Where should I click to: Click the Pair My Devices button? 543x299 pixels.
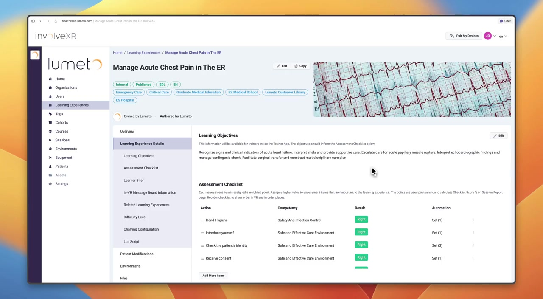464,36
